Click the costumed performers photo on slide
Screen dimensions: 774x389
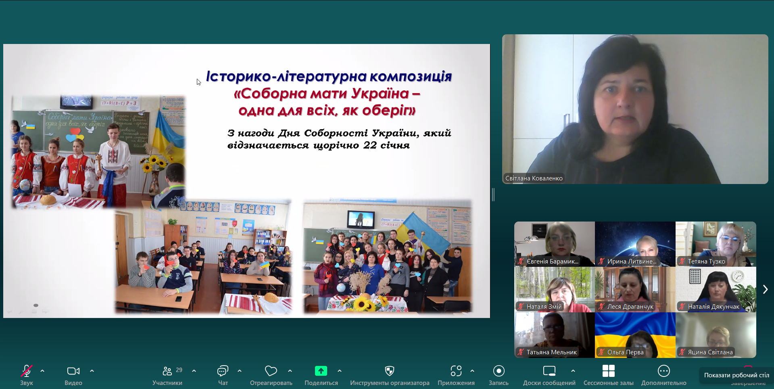(98, 152)
